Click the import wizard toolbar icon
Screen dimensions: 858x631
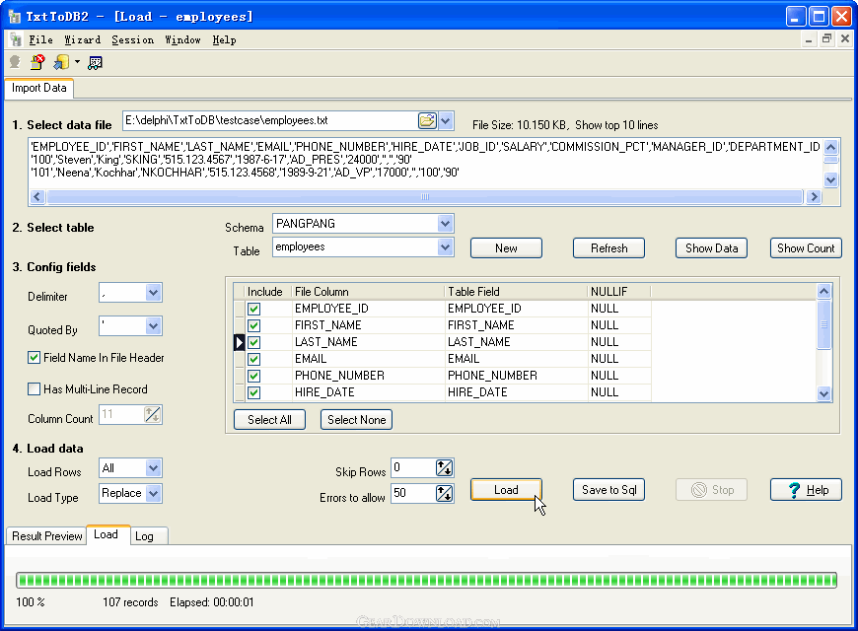(x=61, y=62)
